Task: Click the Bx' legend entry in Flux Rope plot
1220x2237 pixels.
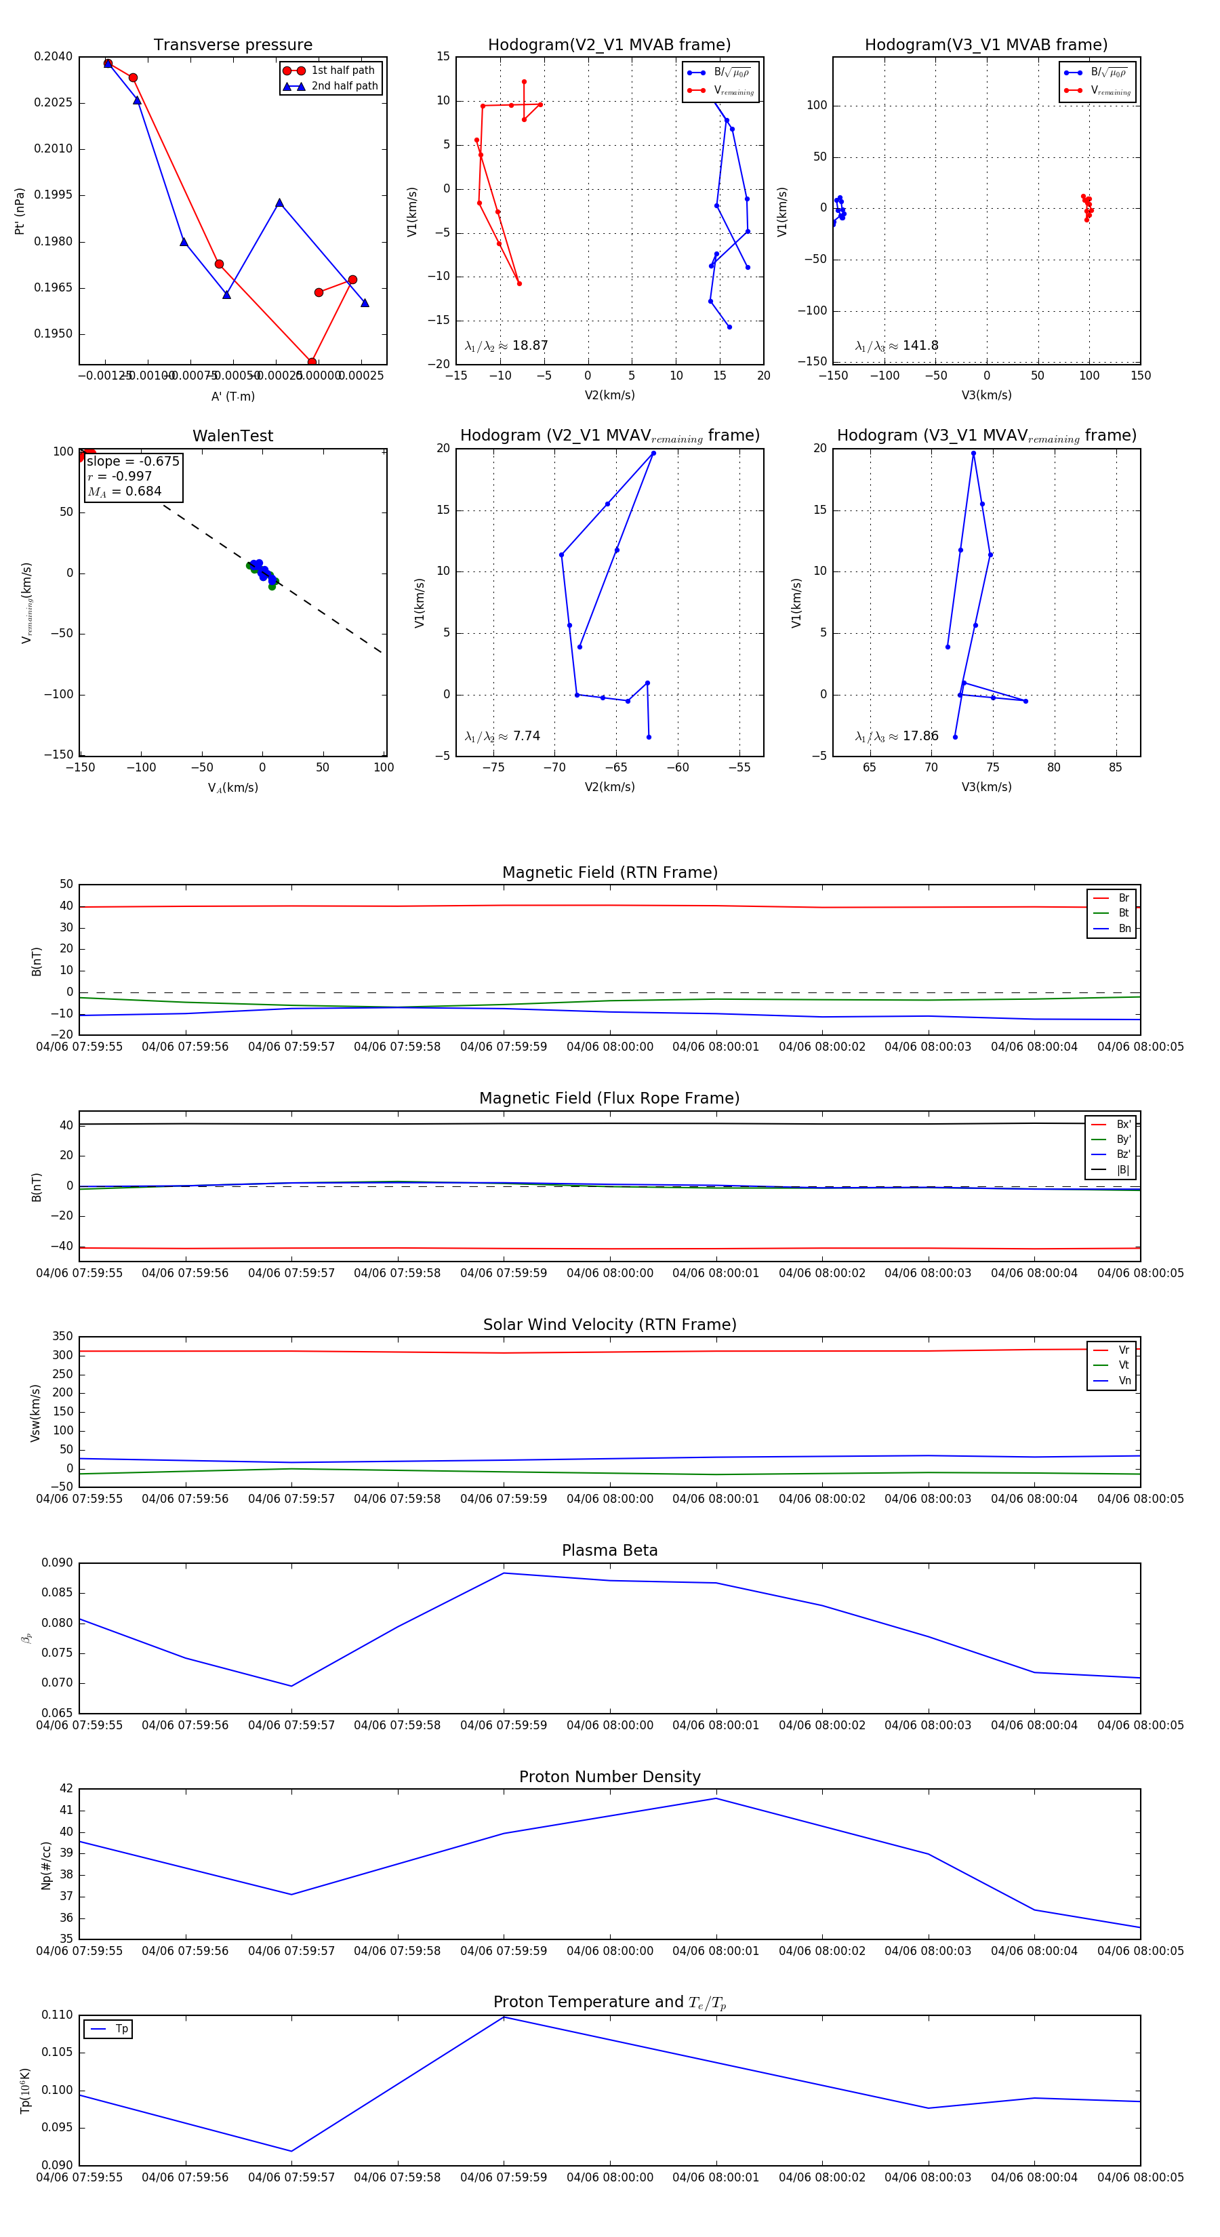Action: pyautogui.click(x=1112, y=1124)
